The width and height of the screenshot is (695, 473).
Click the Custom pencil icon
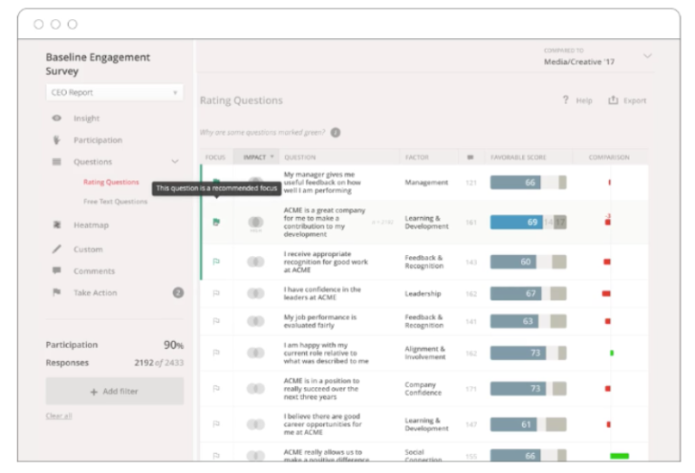(57, 249)
